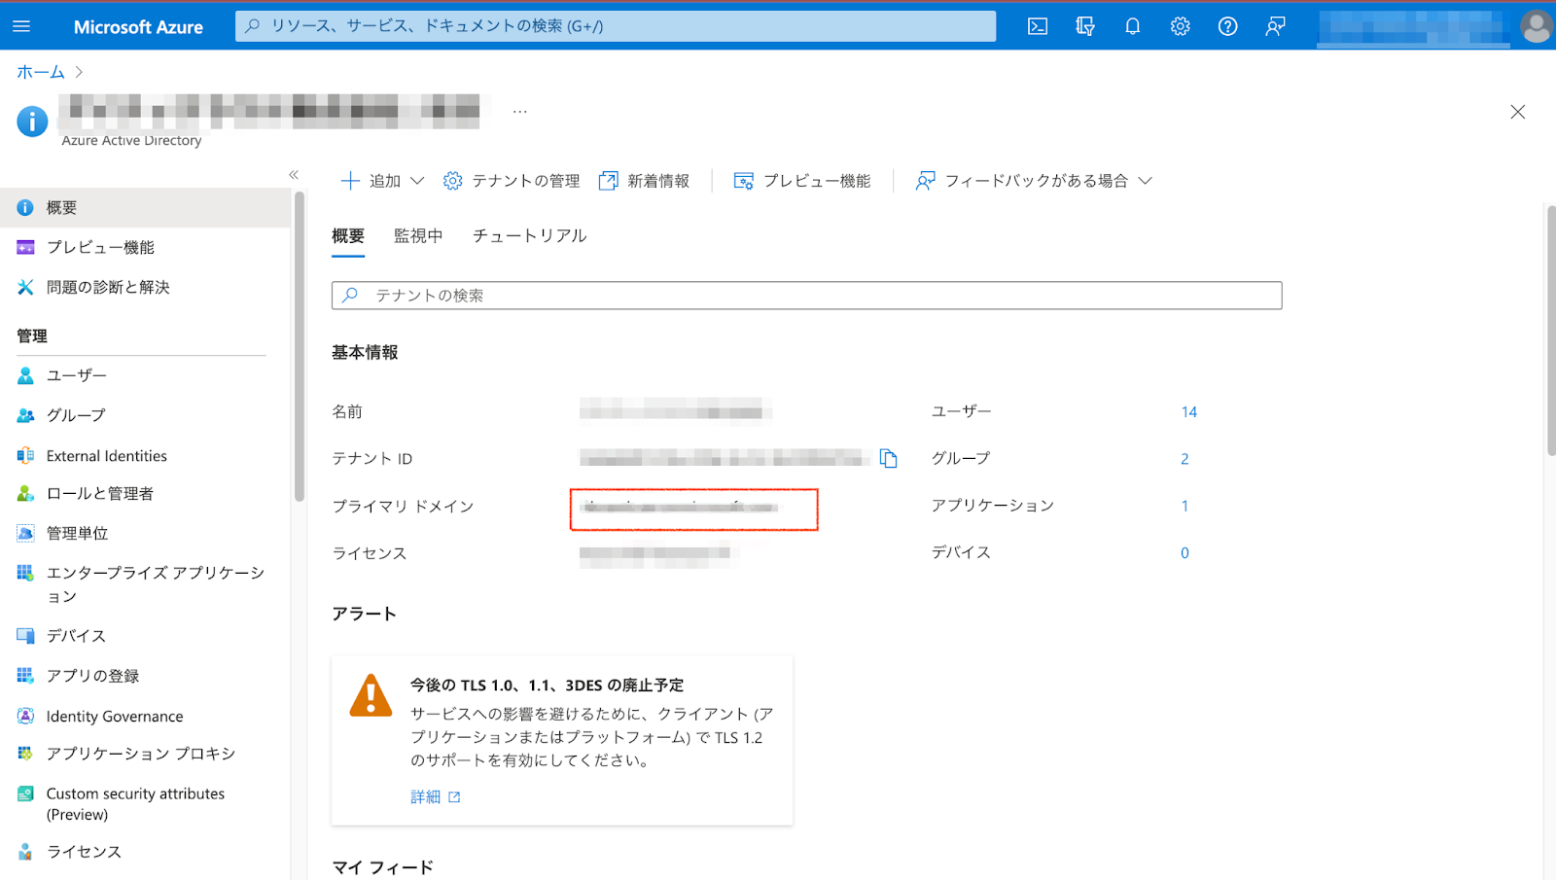This screenshot has height=880, width=1556.
Task: Click テナントの管理 toolbar button
Action: pyautogui.click(x=512, y=181)
